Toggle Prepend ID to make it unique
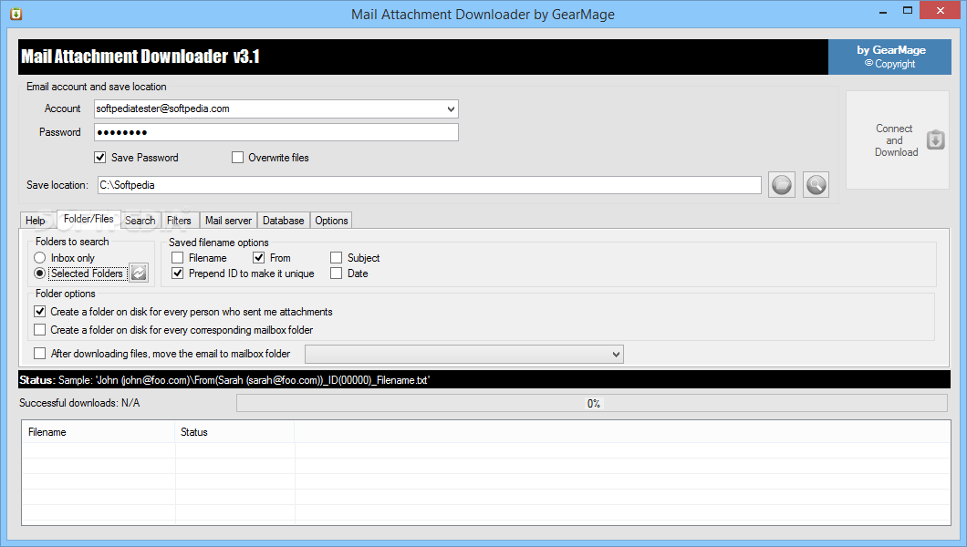The width and height of the screenshot is (967, 547). [178, 273]
